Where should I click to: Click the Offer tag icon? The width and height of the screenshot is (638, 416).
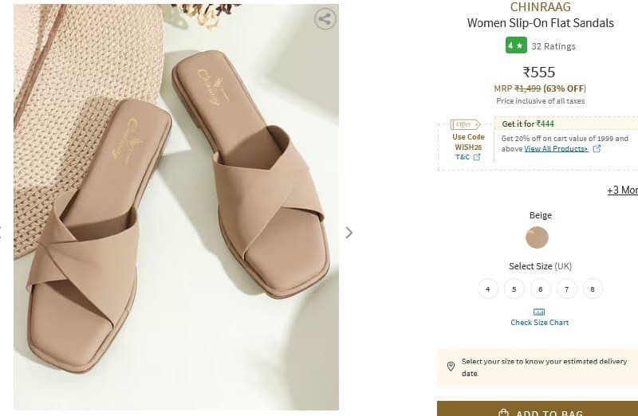coord(465,124)
